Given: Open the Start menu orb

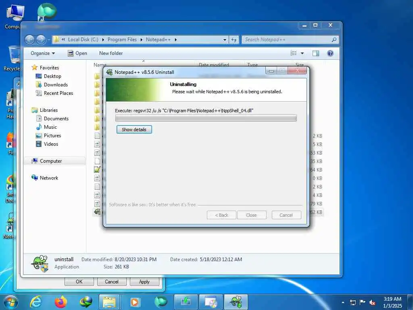Looking at the screenshot, I should point(11,302).
